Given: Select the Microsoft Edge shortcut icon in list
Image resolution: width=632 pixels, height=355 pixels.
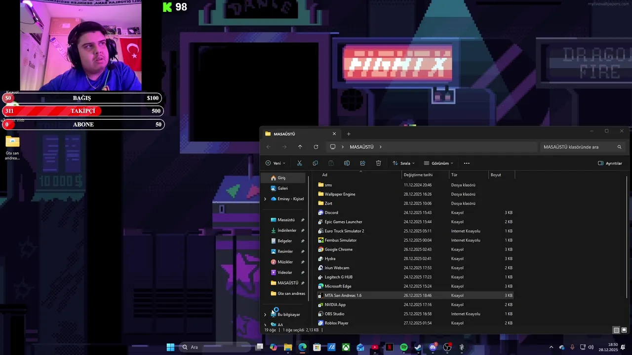Looking at the screenshot, I should tap(320, 286).
